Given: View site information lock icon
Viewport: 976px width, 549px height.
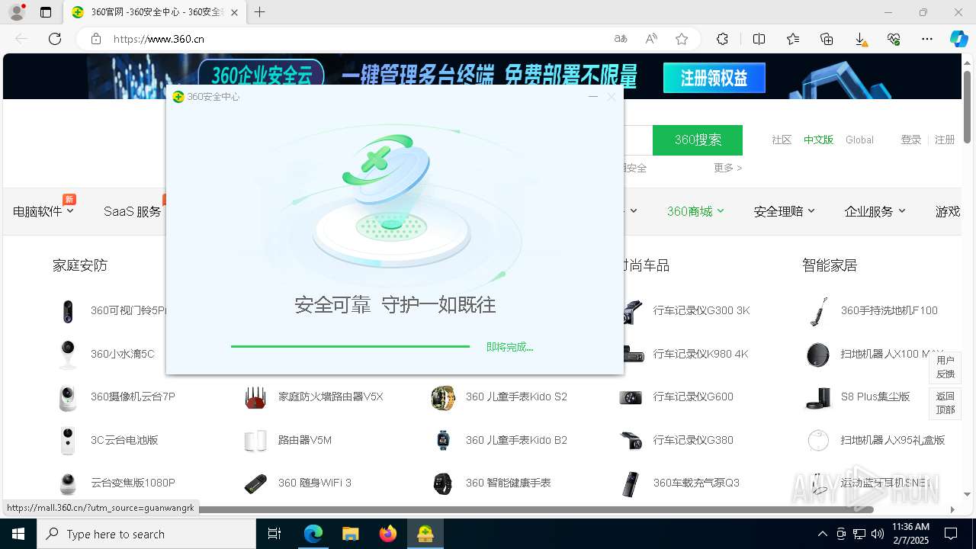Looking at the screenshot, I should (95, 39).
